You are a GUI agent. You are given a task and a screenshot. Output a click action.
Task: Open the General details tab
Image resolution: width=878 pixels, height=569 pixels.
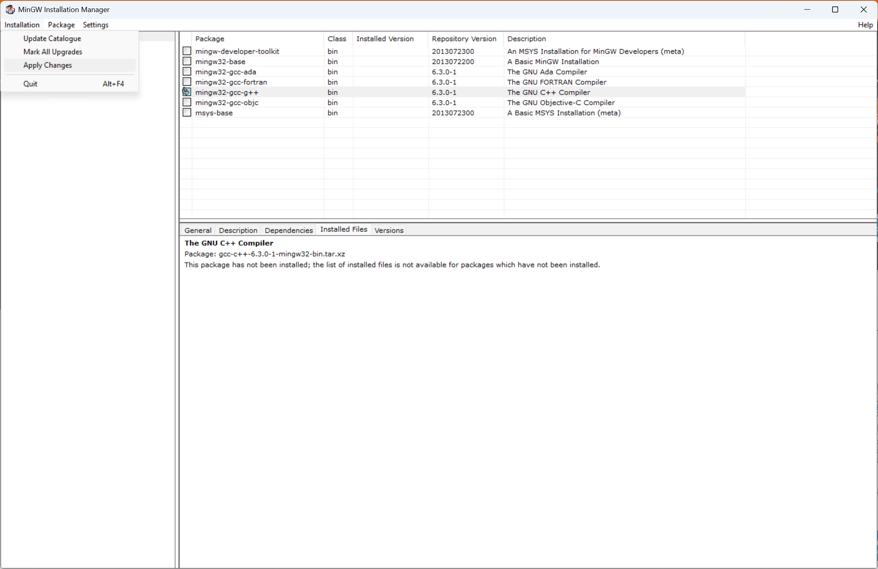198,230
